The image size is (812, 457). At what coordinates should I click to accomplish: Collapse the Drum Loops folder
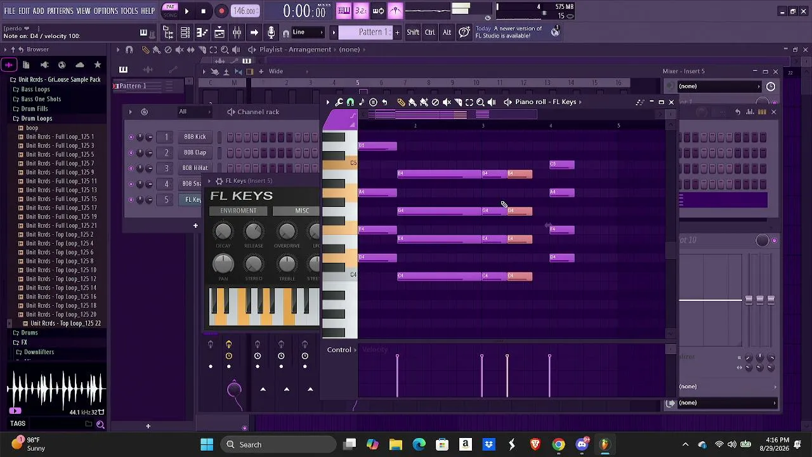(x=36, y=119)
